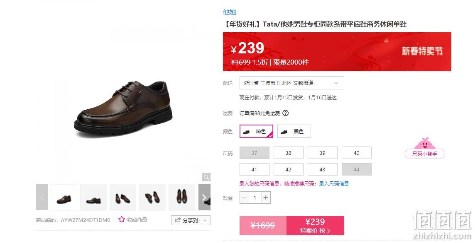Screen dimensions: 475x243
Task: Click the ¥239 特卖价 抢 button
Action: pyautogui.click(x=315, y=226)
